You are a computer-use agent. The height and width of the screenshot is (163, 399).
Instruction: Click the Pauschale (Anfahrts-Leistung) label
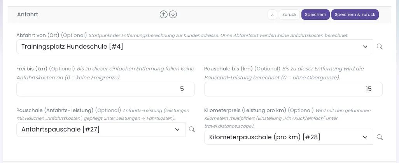coord(55,110)
